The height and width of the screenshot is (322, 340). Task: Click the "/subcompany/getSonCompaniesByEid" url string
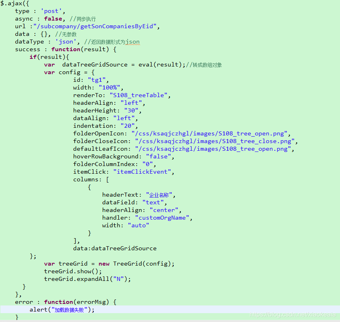click(95, 27)
